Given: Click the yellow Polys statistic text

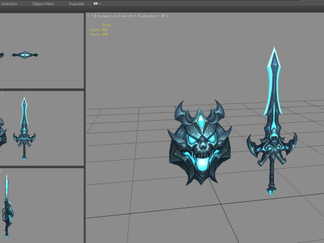Looking at the screenshot, I should pos(99,30).
